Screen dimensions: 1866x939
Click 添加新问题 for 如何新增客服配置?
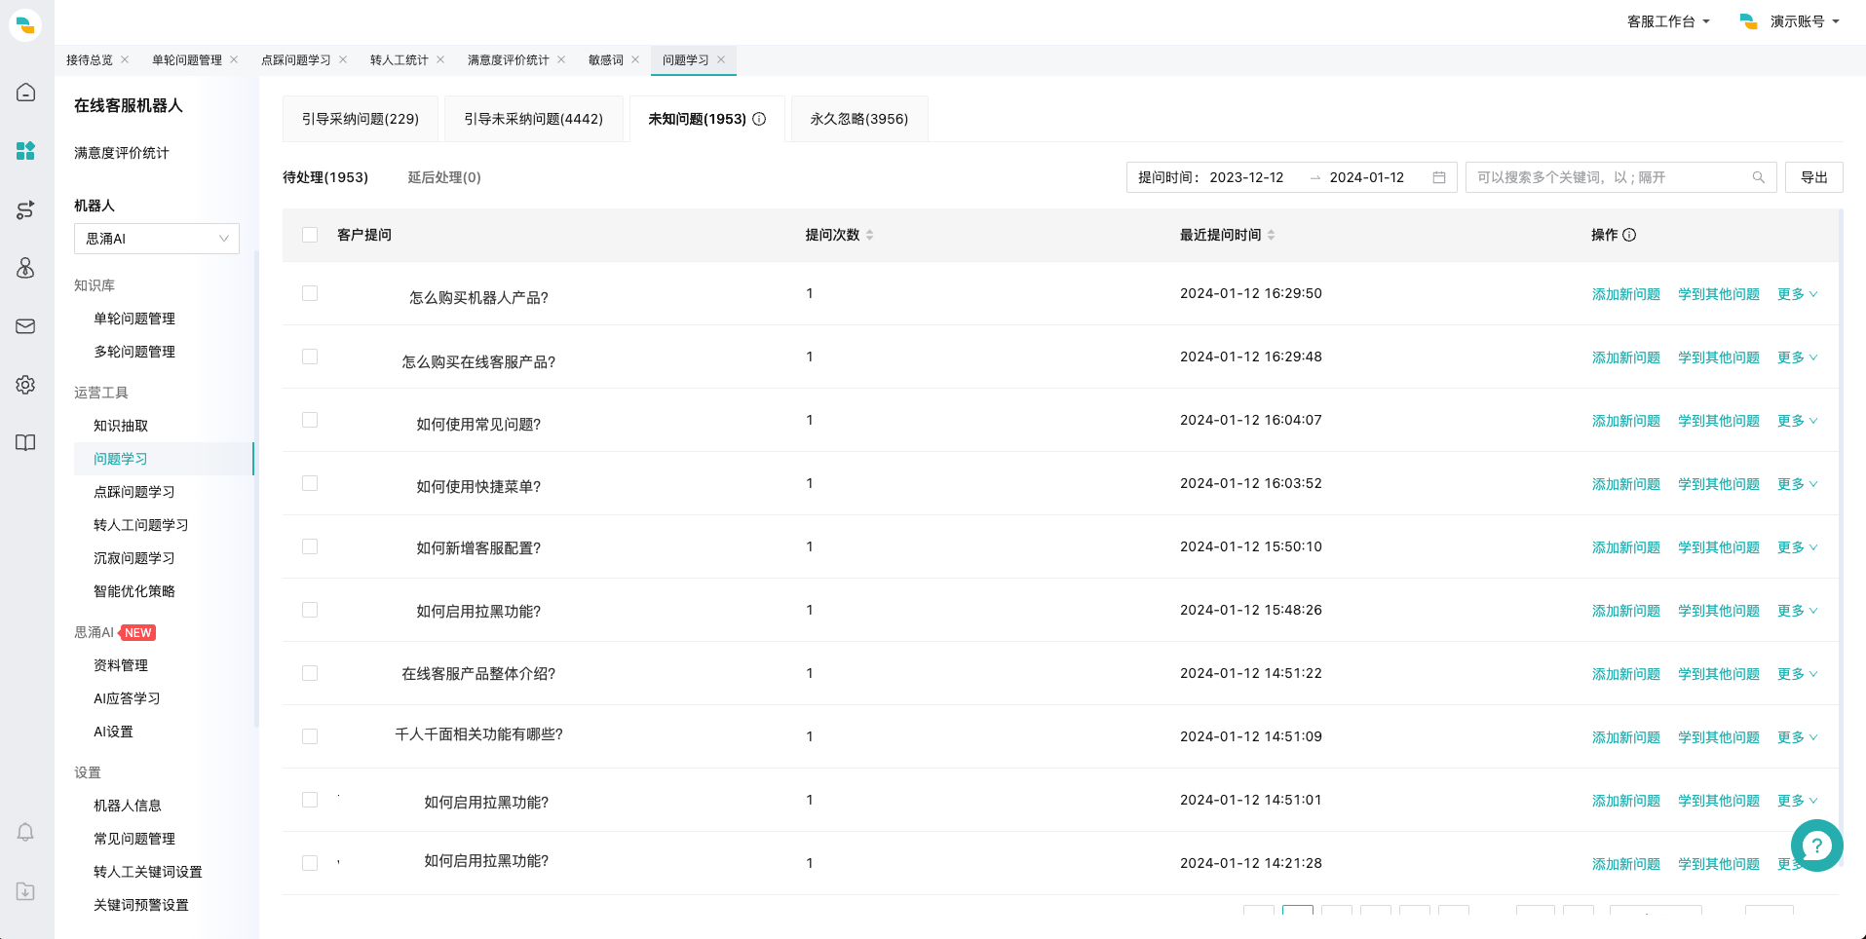[1626, 547]
